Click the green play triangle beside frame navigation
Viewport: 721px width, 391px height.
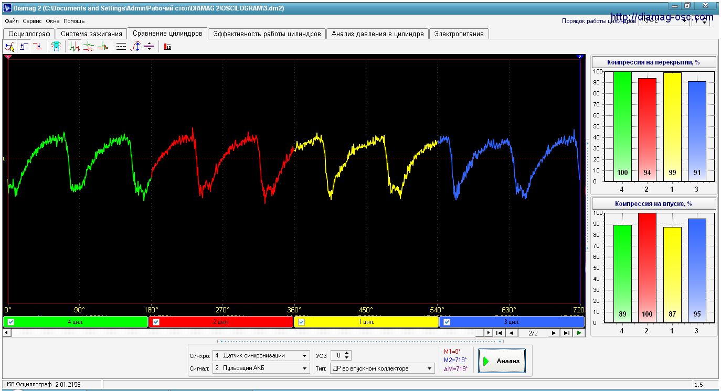coord(579,333)
